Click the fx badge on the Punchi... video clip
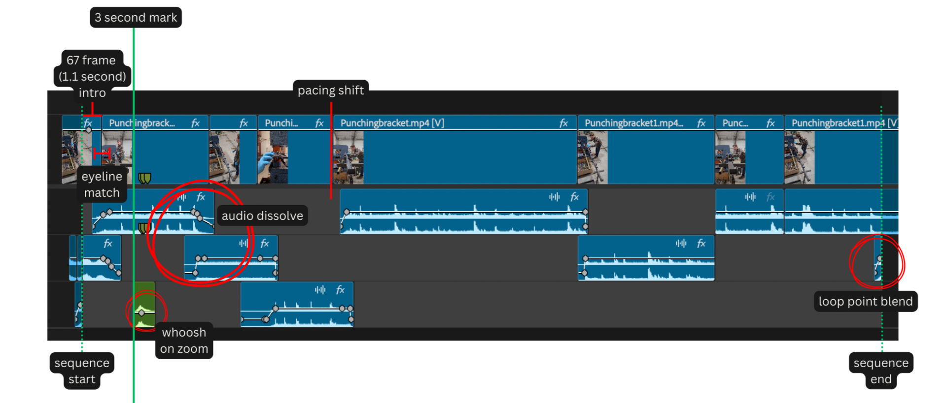The width and height of the screenshot is (946, 403). click(319, 123)
